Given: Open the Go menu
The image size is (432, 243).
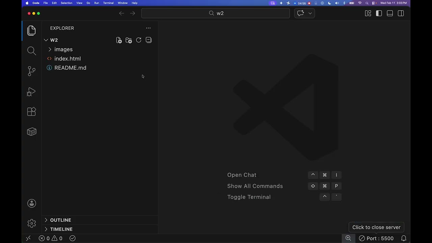Looking at the screenshot, I should (88, 3).
